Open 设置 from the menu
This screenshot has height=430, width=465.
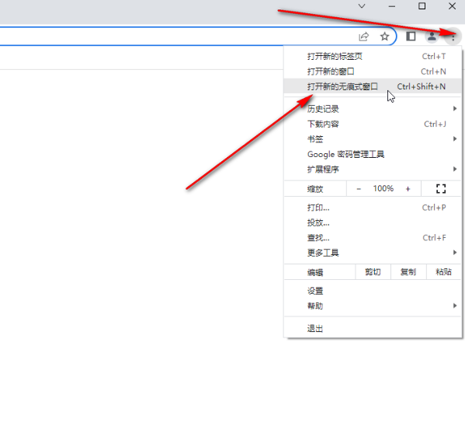pyautogui.click(x=373, y=291)
